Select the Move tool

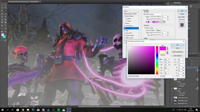click(x=5, y=5)
